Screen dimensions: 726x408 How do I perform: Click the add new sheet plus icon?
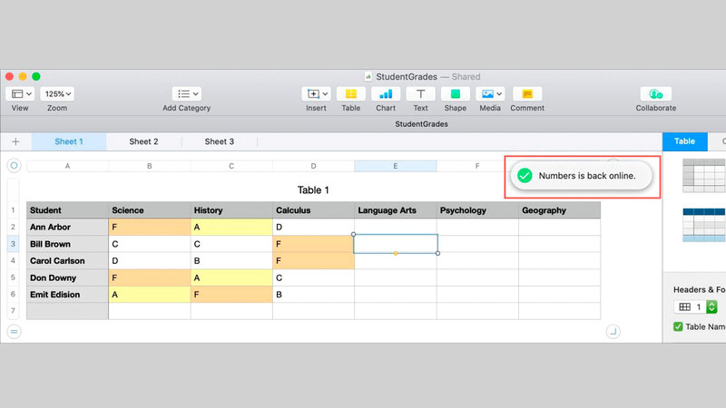pyautogui.click(x=15, y=141)
